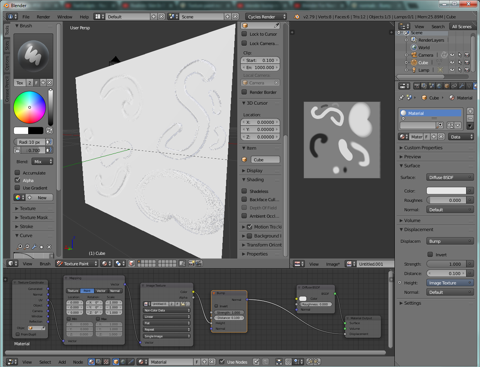The image size is (480, 367).
Task: Click the Cube restrict-render camera icon
Action: click(467, 63)
